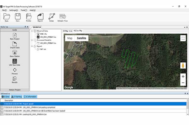Click the Information list scroll down arrow

(187, 114)
